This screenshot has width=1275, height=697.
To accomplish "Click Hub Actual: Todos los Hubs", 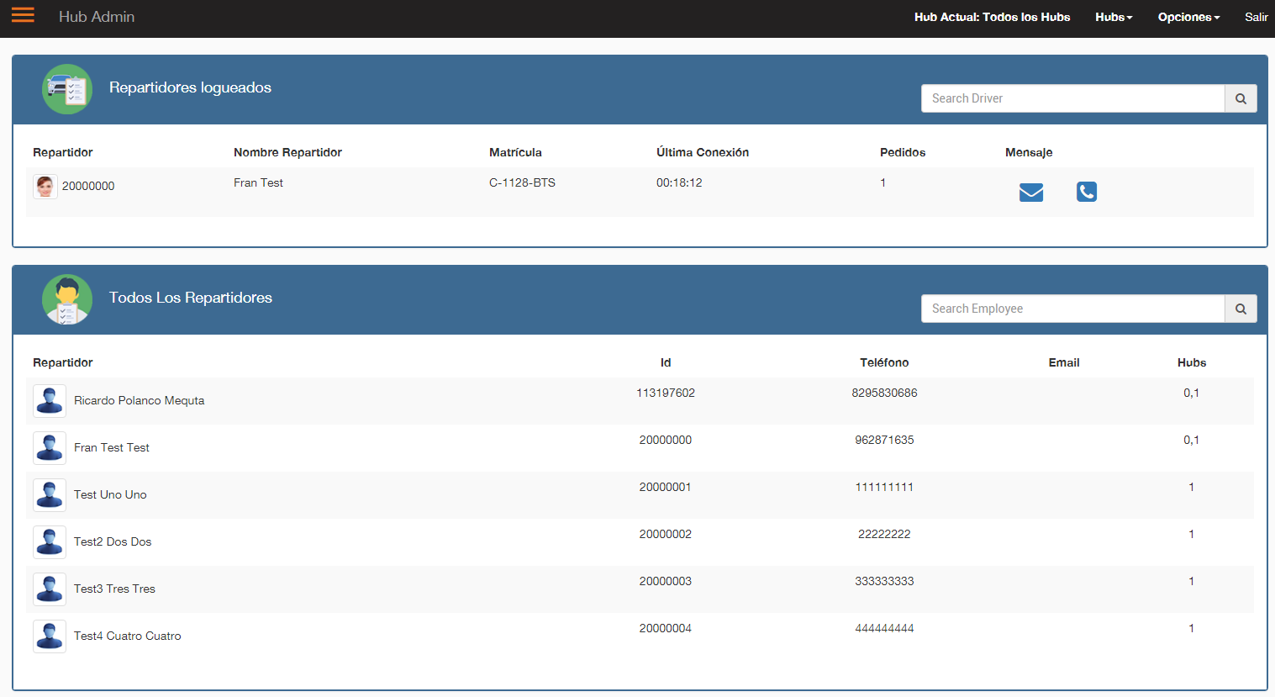I will click(992, 17).
